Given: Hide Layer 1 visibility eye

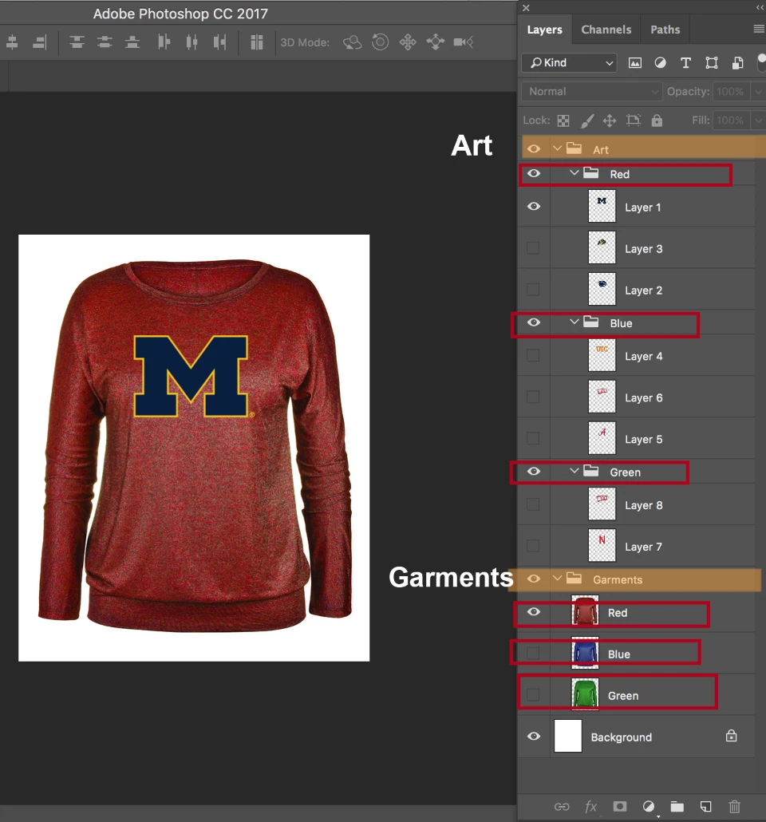Looking at the screenshot, I should click(534, 207).
